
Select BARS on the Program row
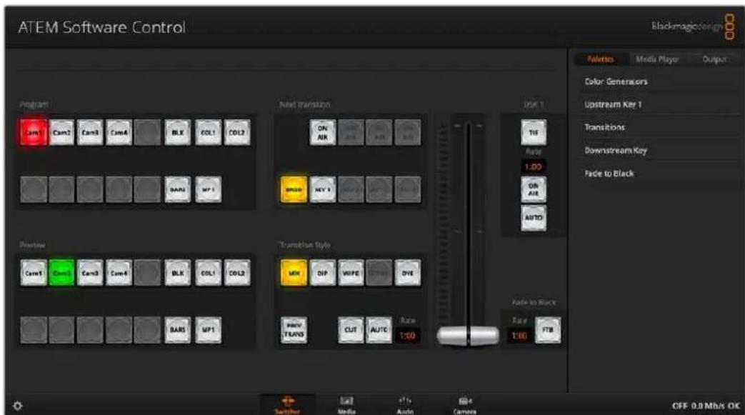click(178, 189)
